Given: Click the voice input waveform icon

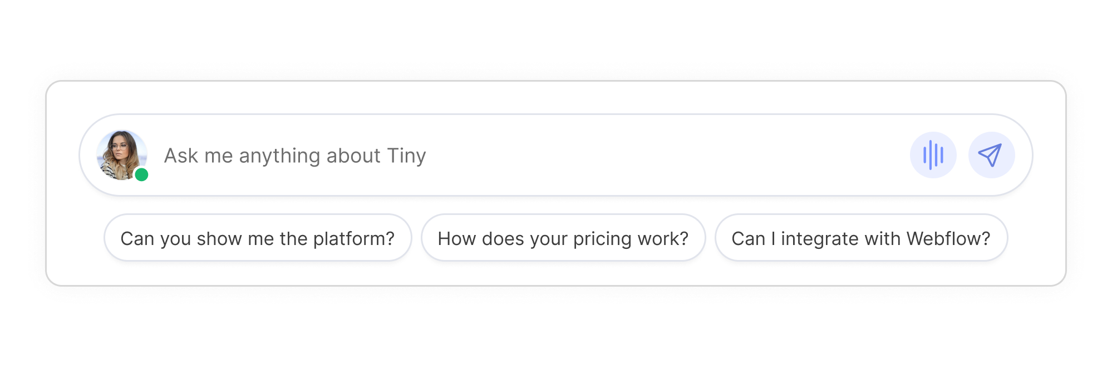Looking at the screenshot, I should (x=933, y=155).
